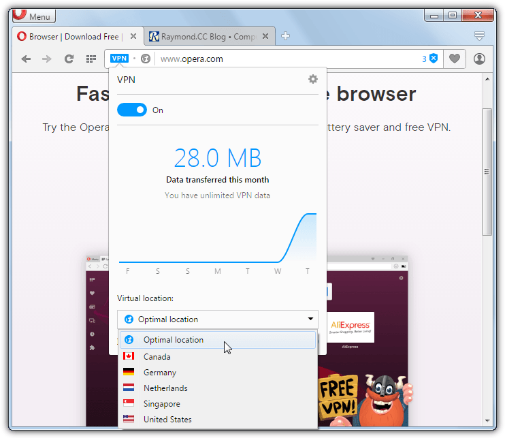Viewport: 505px width, 438px height.
Task: Select Germany as virtual location
Action: coord(218,373)
